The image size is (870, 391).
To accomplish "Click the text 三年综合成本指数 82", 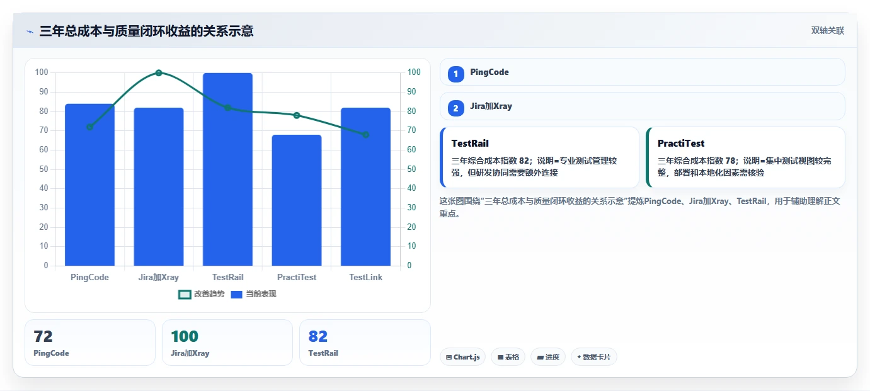I will [x=489, y=161].
